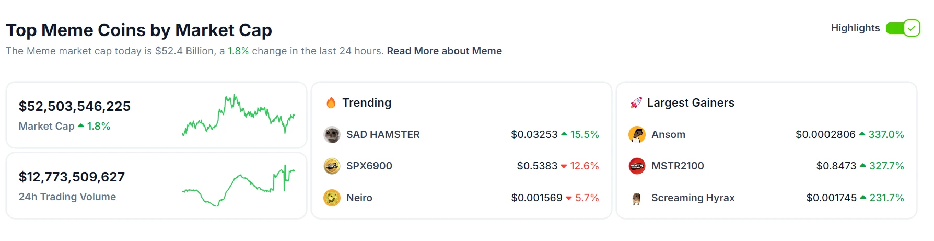The height and width of the screenshot is (241, 934).
Task: Open the Ansom coin name
Action: [668, 135]
